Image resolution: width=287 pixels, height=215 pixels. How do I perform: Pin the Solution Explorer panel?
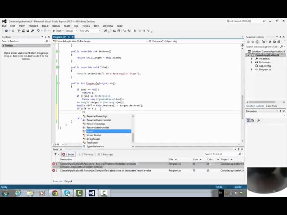pyautogui.click(x=281, y=37)
